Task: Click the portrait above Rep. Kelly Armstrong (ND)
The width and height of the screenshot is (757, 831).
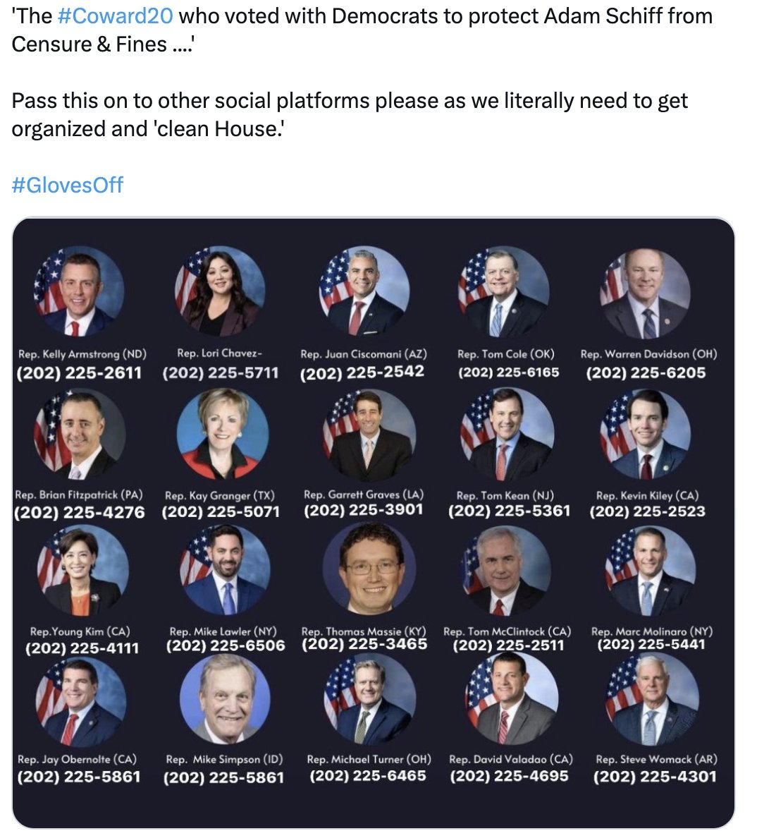Action: (x=79, y=292)
